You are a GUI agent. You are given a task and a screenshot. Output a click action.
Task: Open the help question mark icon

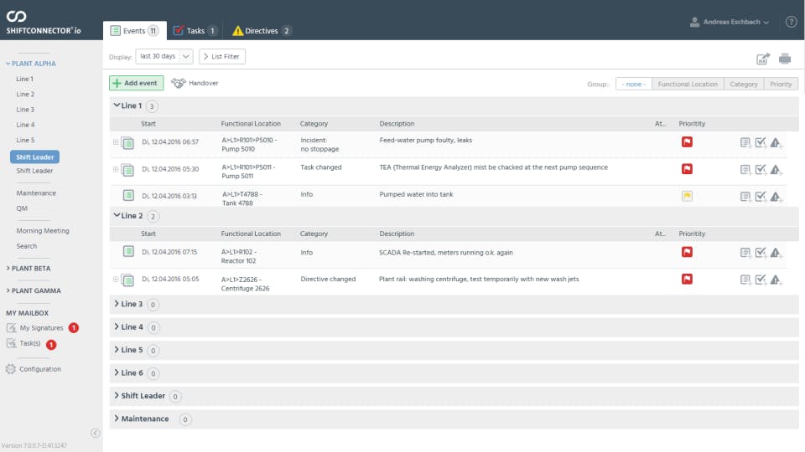(x=791, y=22)
